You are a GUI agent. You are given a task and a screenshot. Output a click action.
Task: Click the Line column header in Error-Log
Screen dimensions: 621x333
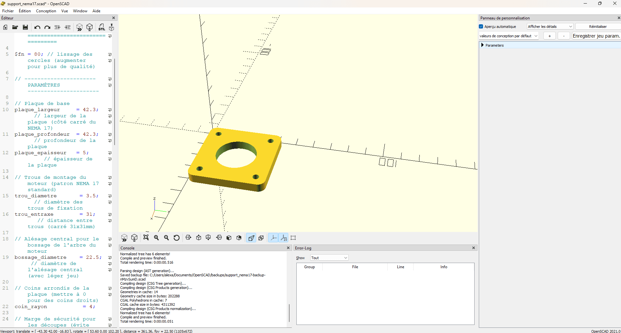click(401, 267)
